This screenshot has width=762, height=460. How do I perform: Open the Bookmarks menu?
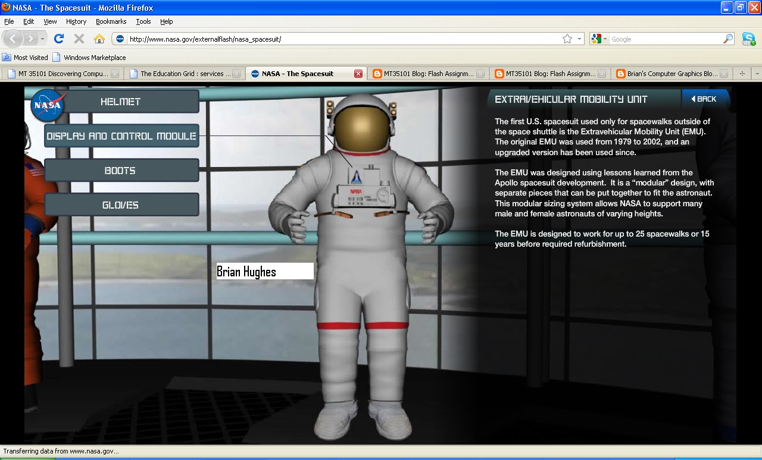[x=111, y=21]
